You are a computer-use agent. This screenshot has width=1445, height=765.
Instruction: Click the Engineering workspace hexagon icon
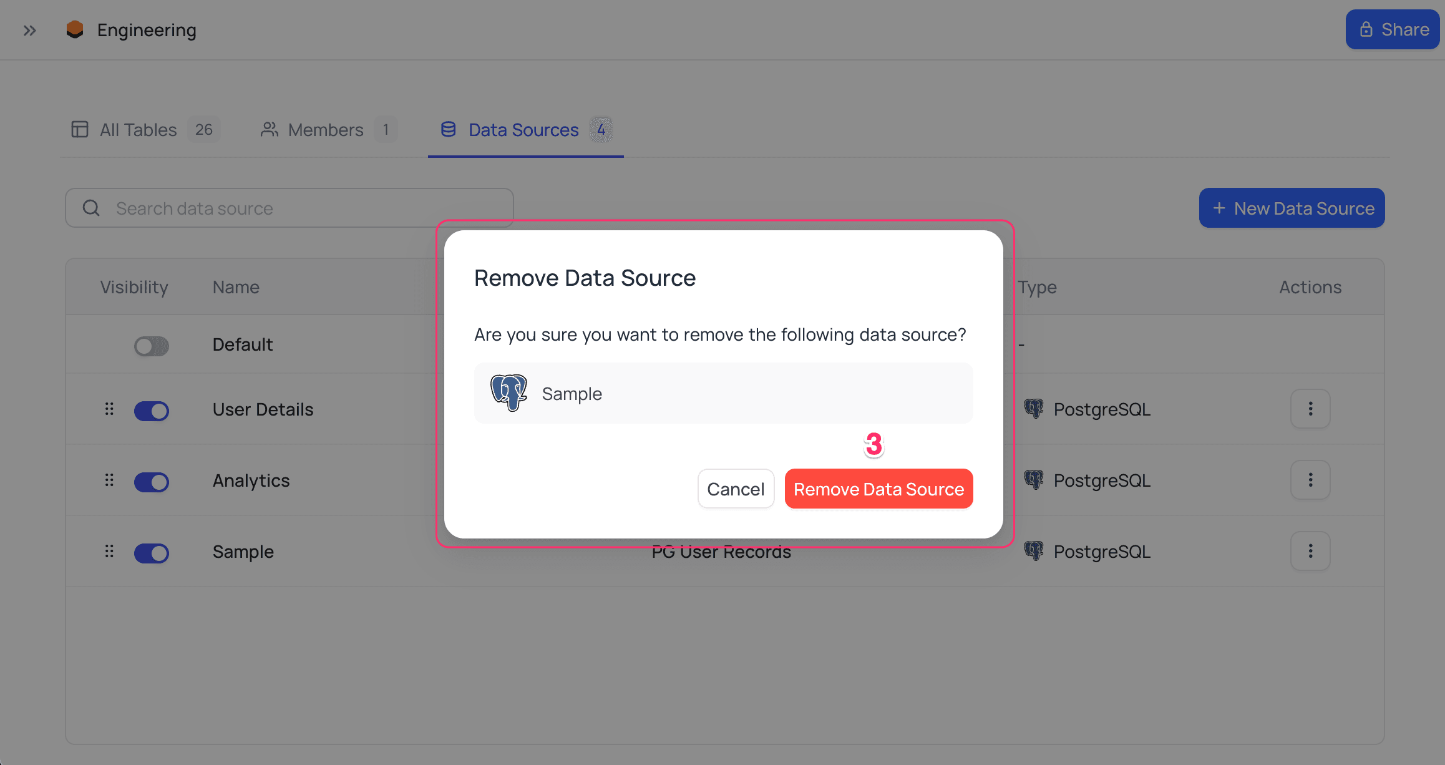[75, 29]
